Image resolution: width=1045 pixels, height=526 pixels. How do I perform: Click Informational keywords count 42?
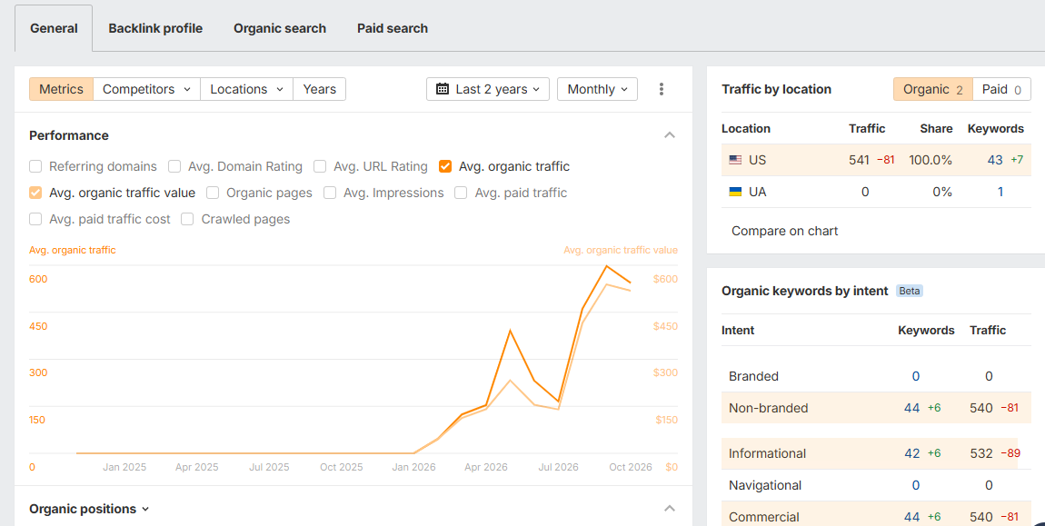pos(911,453)
